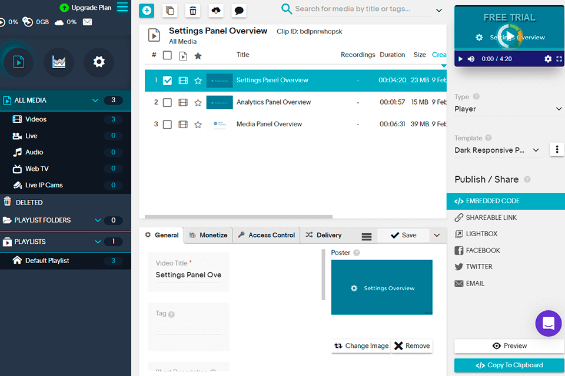Image resolution: width=565 pixels, height=376 pixels.
Task: Uncheck the Settings Panel Overview checkbox
Action: click(x=167, y=80)
